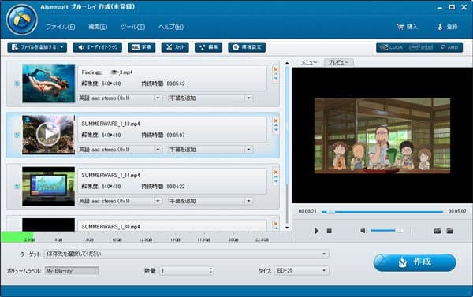Screen dimensions: 473x297
Task: Expand audio track dropdown for SUMMERWARS_1_14.mp4
Action: tap(158, 201)
